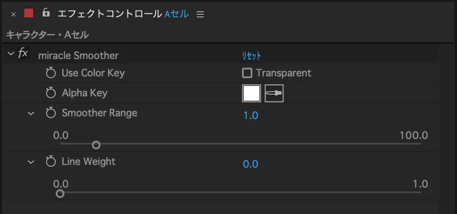
Task: Pick Alpha Key color with the eyedropper
Action: 274,93
